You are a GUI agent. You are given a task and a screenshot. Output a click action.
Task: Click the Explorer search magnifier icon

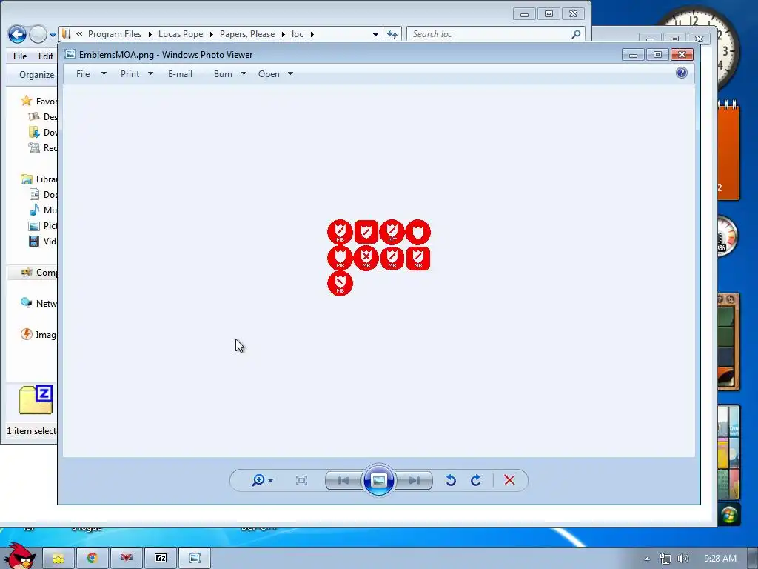pyautogui.click(x=576, y=34)
